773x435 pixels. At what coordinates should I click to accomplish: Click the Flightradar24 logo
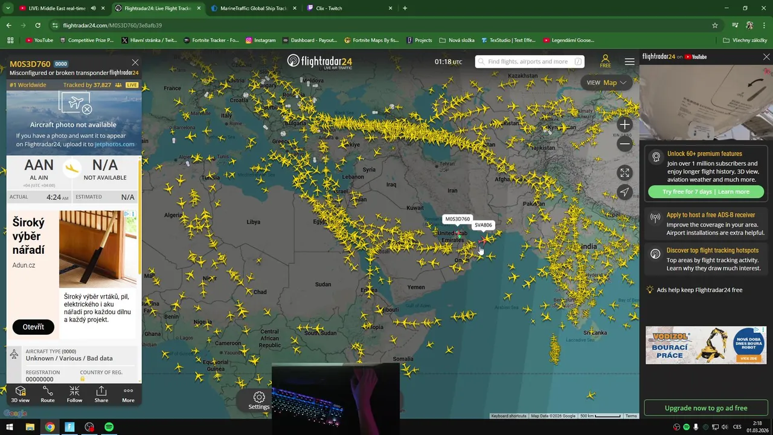coord(319,61)
